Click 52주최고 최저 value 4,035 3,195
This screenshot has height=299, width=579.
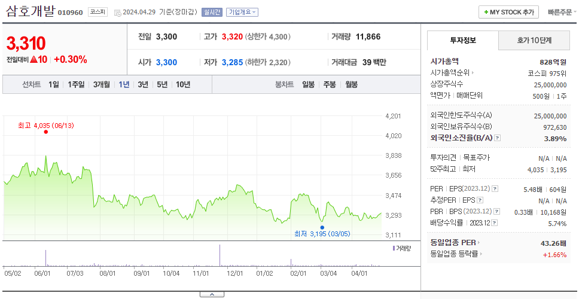coord(547,169)
